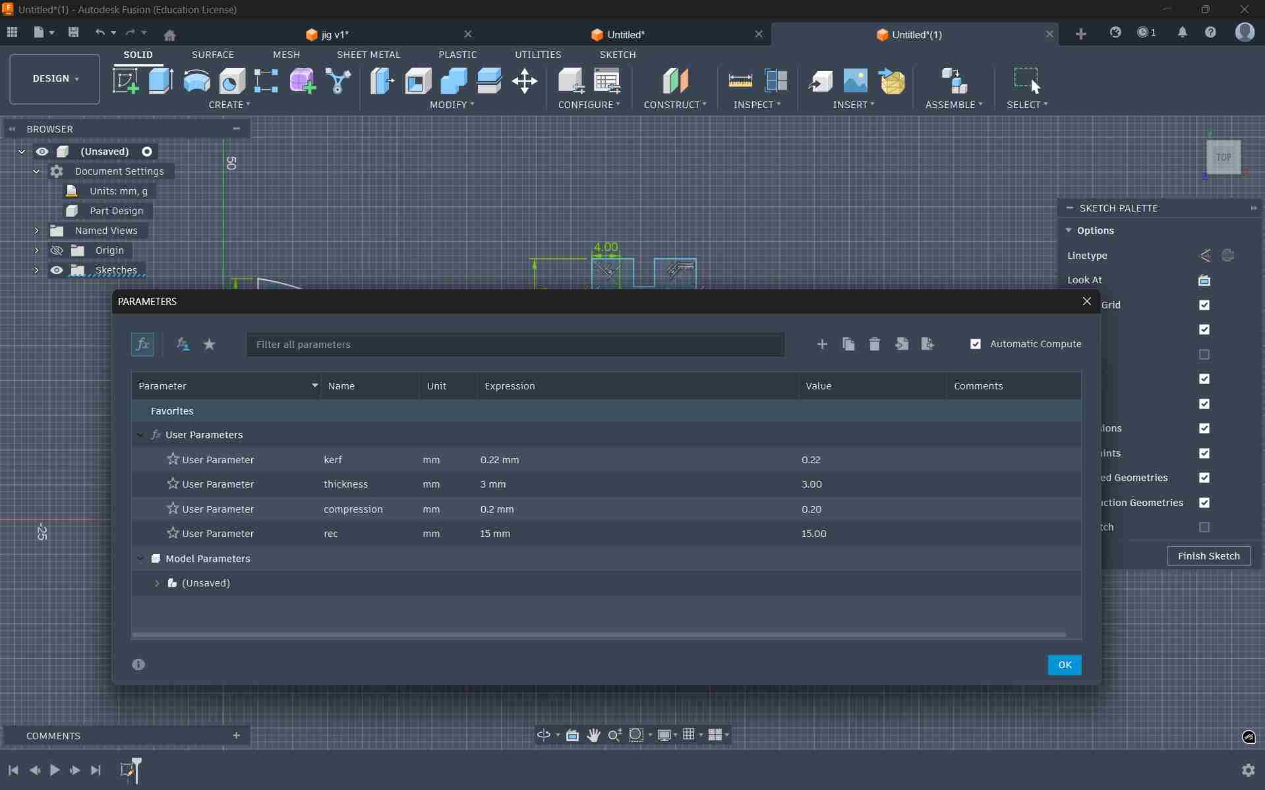This screenshot has height=790, width=1265.
Task: Click the New Joint assemble icon
Action: point(954,81)
